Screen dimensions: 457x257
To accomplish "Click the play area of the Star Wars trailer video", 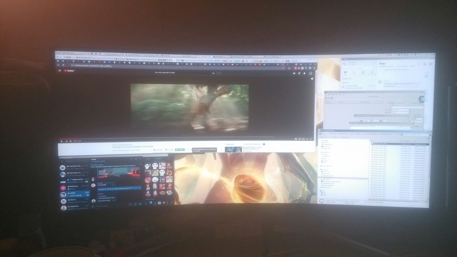I will [x=189, y=108].
